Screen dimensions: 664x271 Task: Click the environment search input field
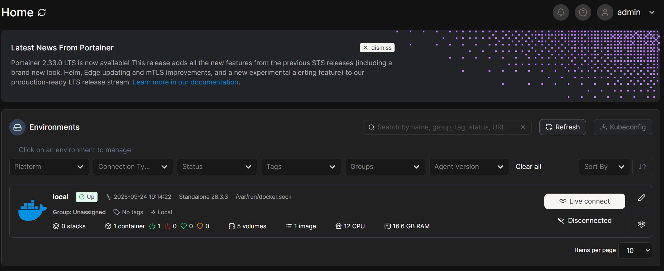coord(444,127)
